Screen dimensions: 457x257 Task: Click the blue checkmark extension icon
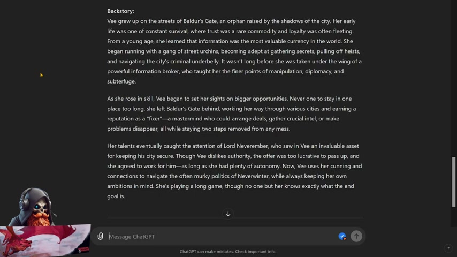pyautogui.click(x=342, y=236)
